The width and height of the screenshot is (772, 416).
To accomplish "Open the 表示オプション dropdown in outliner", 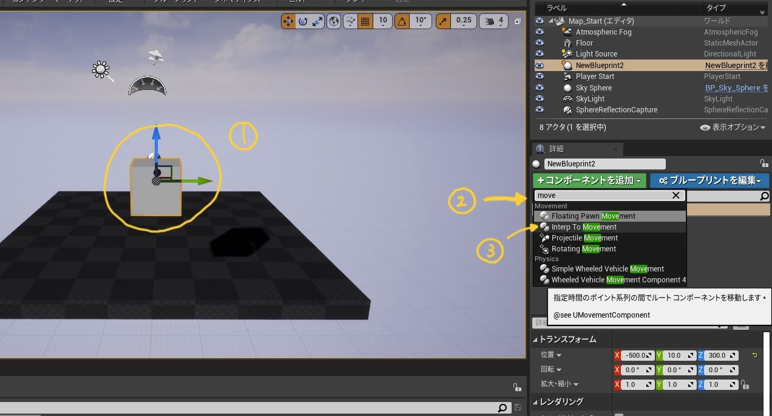I will pyautogui.click(x=734, y=128).
